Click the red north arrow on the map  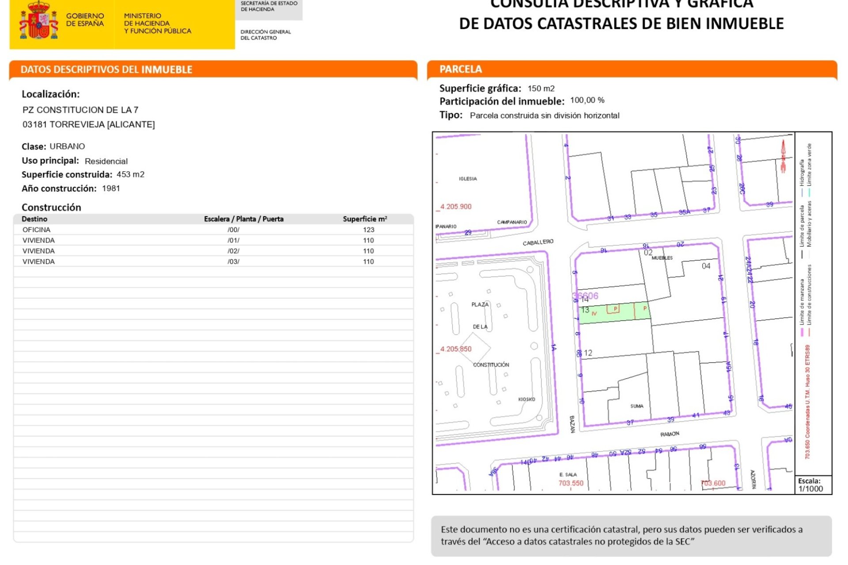point(783,156)
